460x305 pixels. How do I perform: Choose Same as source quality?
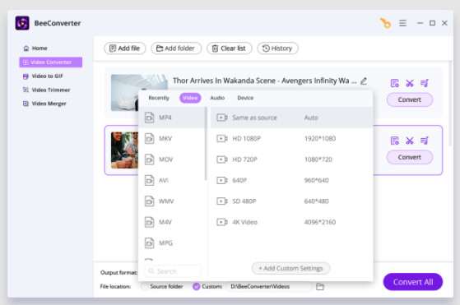(291, 118)
